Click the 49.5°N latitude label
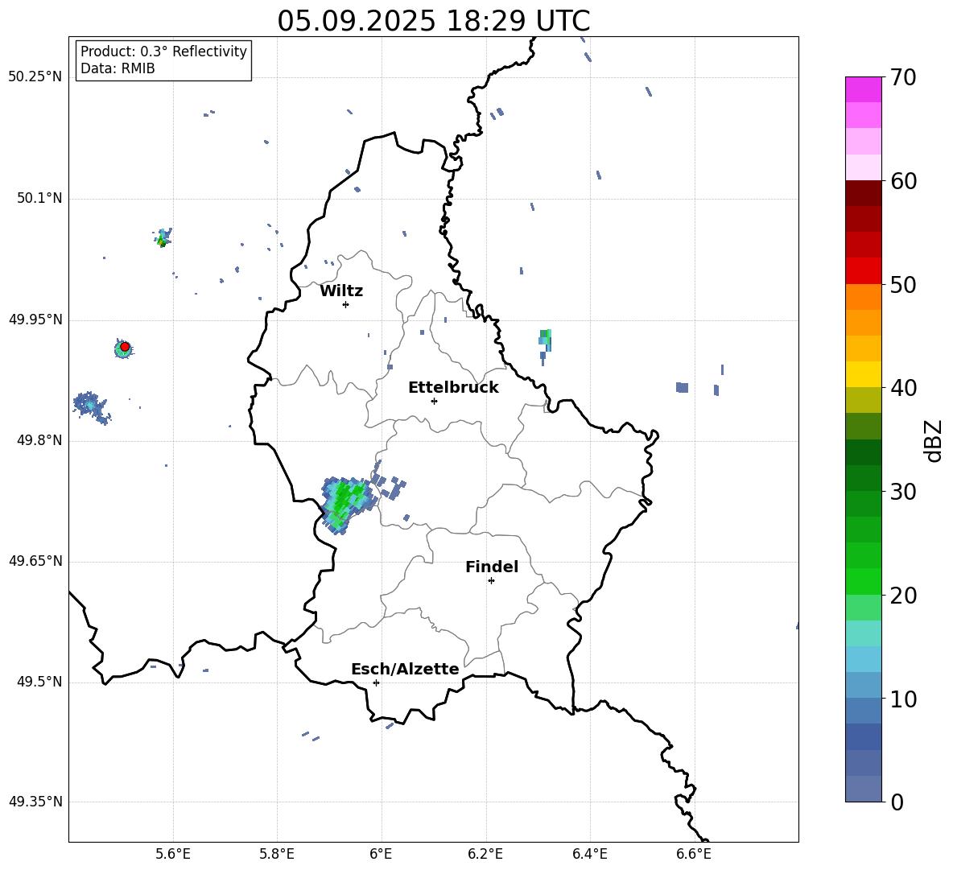The height and width of the screenshot is (870, 953). (x=39, y=682)
